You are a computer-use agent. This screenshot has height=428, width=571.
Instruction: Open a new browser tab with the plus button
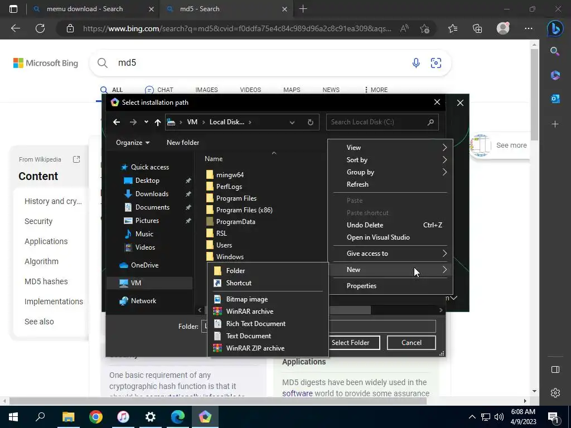click(303, 9)
